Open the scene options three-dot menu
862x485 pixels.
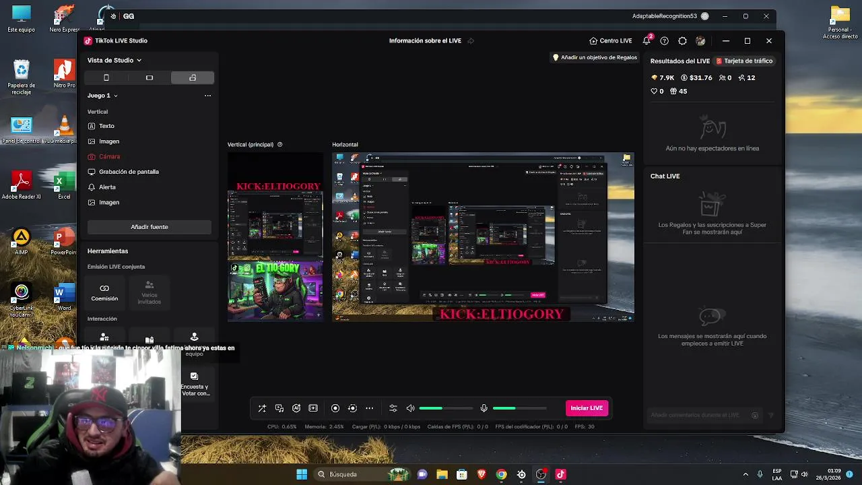point(207,96)
